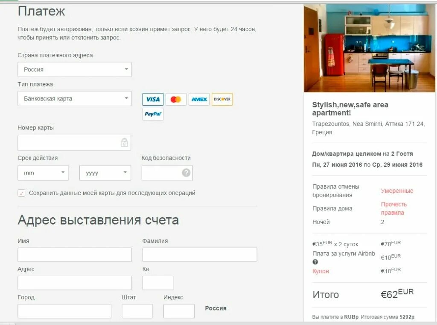This screenshot has height=325, width=437.
Task: Click the €10 EUR service fee amount
Action: pos(391,257)
